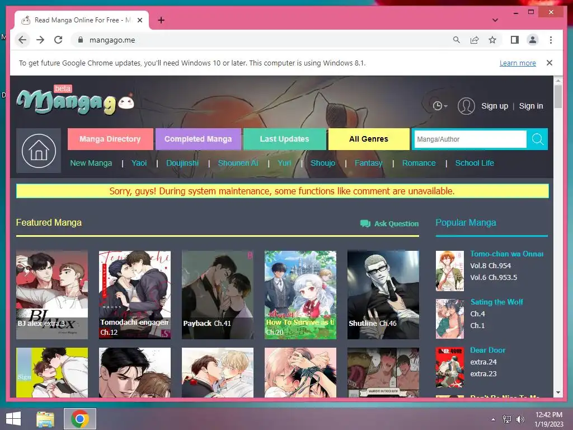Viewport: 573px width, 430px height.
Task: Go back using the browser back arrow
Action: coord(22,40)
